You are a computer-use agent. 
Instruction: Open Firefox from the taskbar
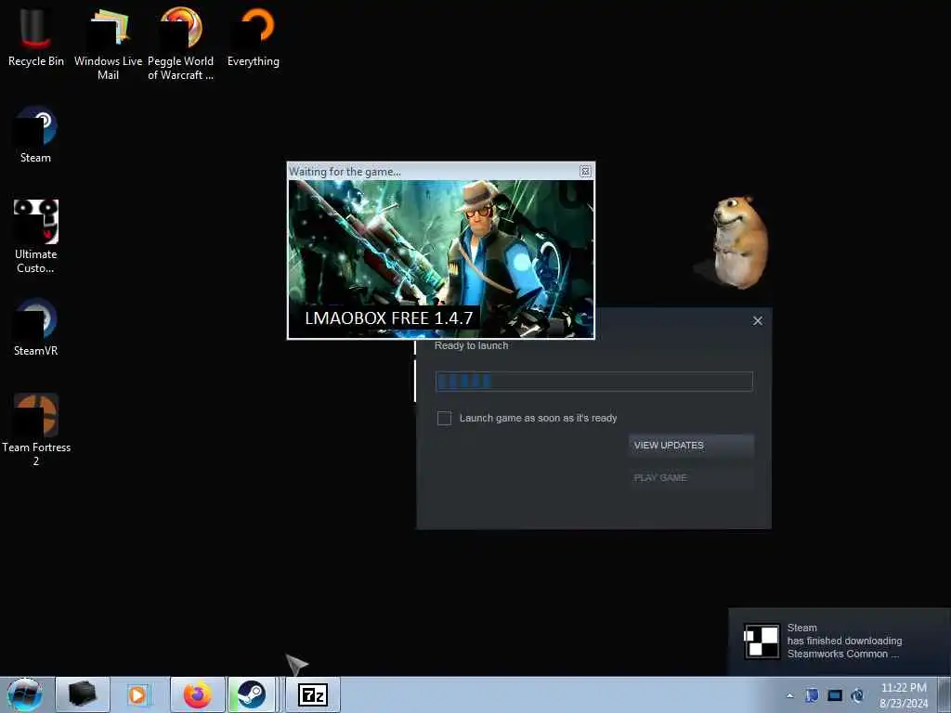[197, 694]
